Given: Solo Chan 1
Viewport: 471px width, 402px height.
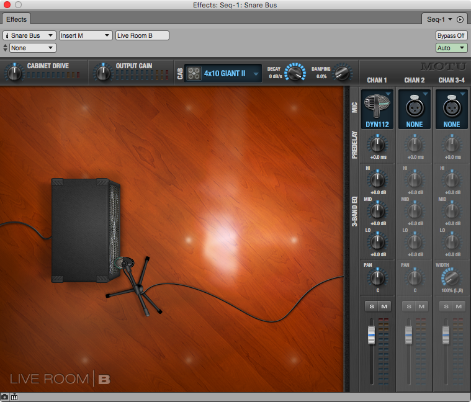Looking at the screenshot, I should click(x=372, y=306).
